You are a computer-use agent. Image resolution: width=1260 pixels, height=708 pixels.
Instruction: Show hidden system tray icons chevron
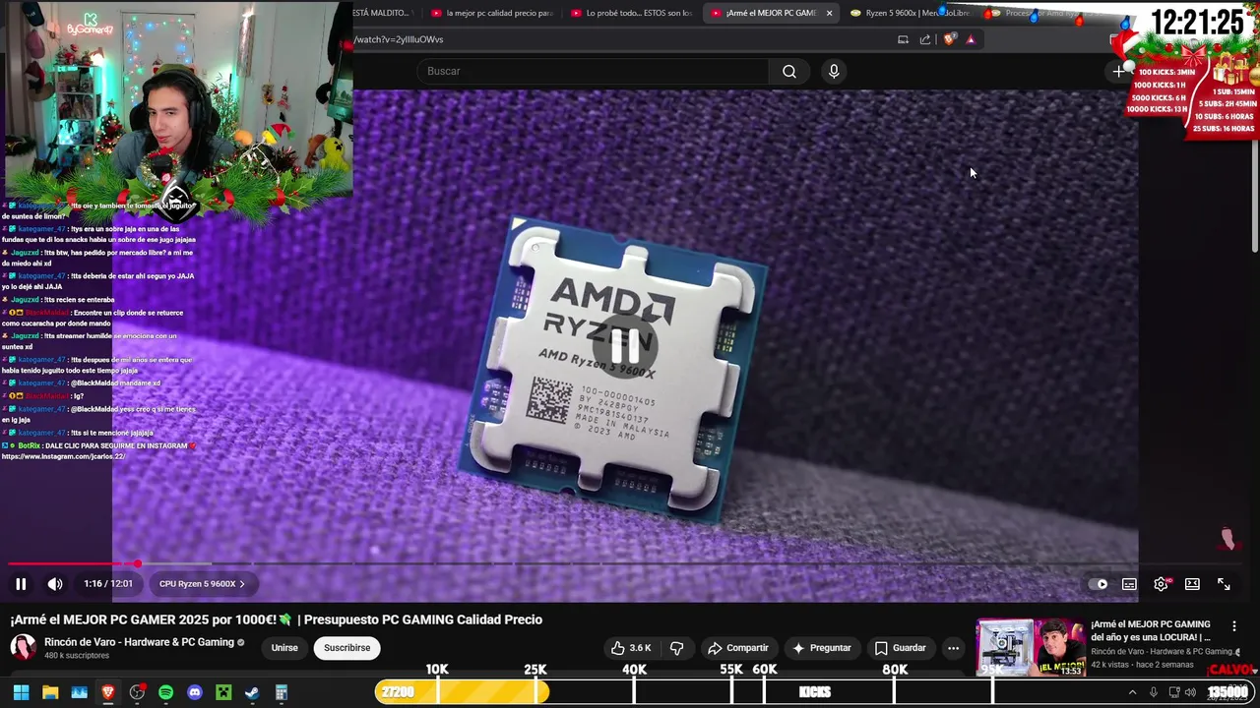click(x=1132, y=692)
